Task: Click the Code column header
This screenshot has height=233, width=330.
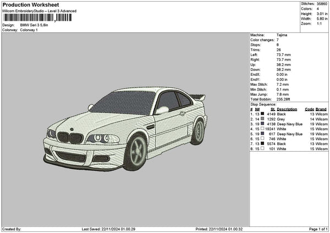Action: 309,109
